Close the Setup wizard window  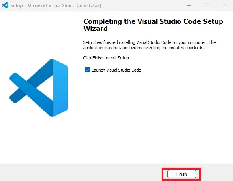pos(225,6)
